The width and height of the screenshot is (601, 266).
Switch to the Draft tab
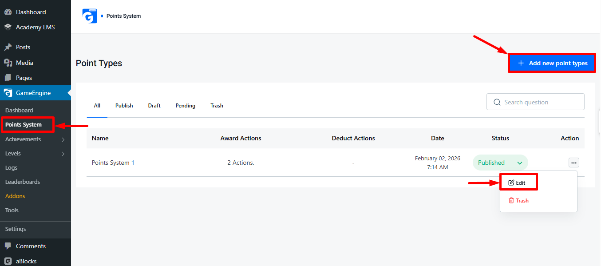154,106
